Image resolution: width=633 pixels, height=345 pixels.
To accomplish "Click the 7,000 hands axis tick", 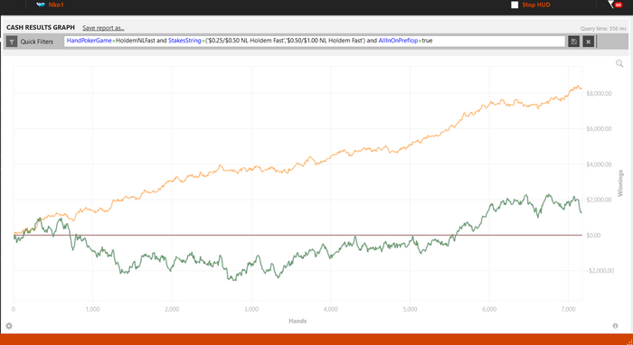I will [x=568, y=310].
